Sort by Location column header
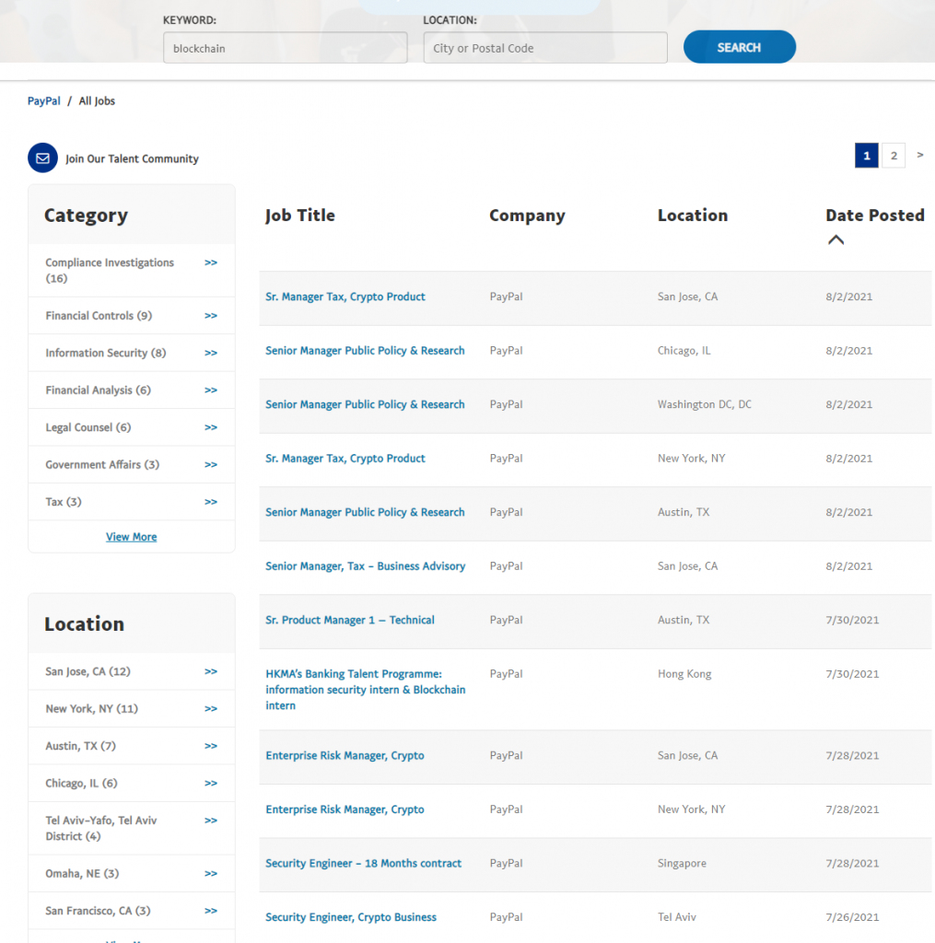Screen dimensions: 935x943 click(693, 215)
